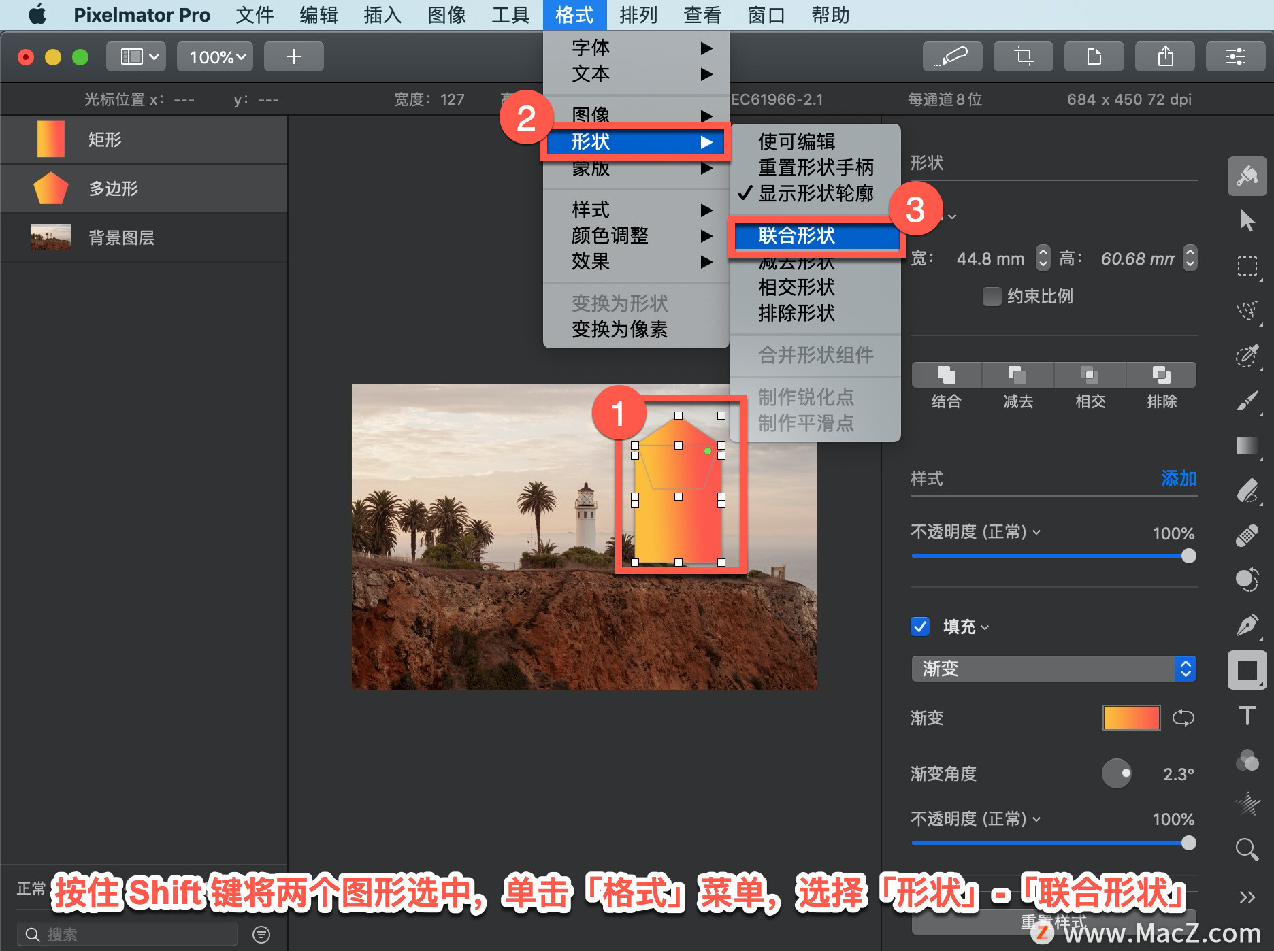Toggle the Fill checkbox
Screen dimensions: 1274x951
click(920, 627)
